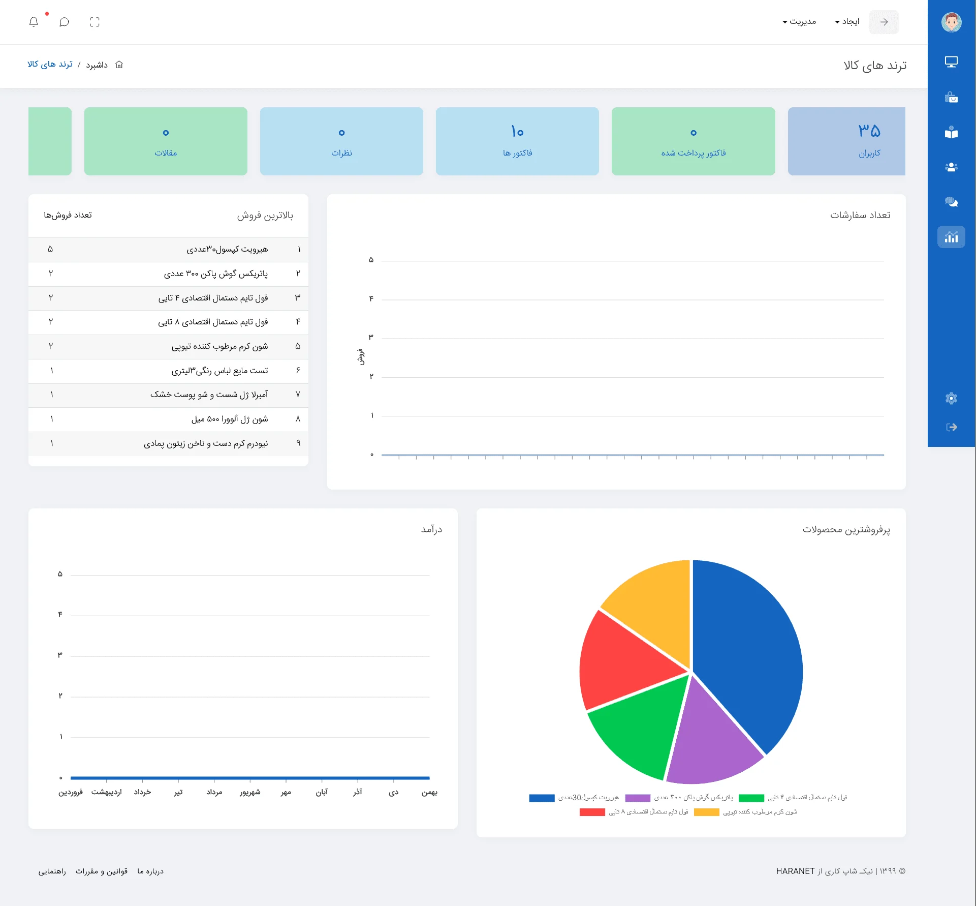The width and height of the screenshot is (976, 906).
Task: Expand the مدیریت dropdown menu
Action: pyautogui.click(x=799, y=22)
